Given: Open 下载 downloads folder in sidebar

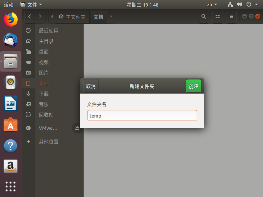Looking at the screenshot, I should point(44,94).
